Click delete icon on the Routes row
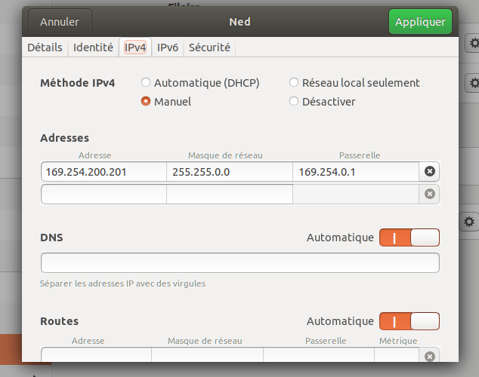The height and width of the screenshot is (377, 479). [x=430, y=357]
